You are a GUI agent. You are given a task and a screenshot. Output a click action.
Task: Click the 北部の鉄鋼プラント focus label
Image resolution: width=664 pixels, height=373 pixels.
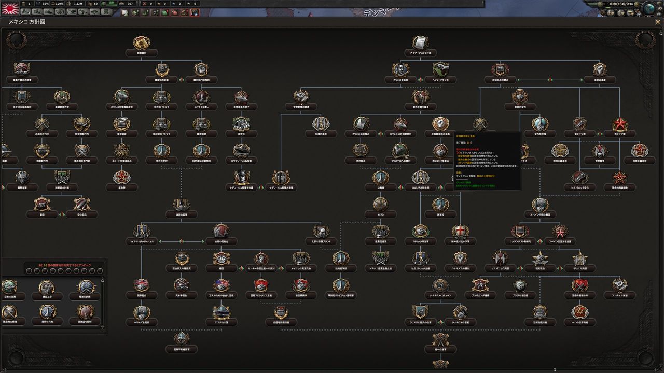pyautogui.click(x=321, y=242)
